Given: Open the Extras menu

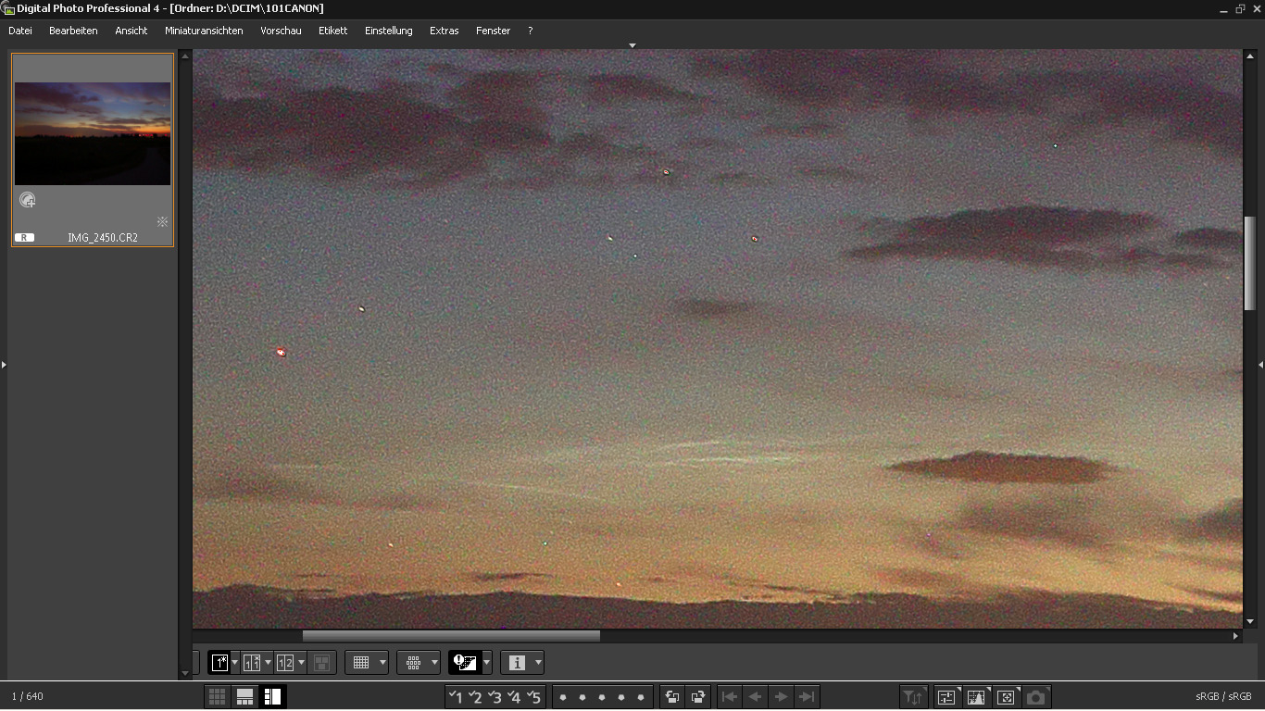Looking at the screenshot, I should tap(444, 31).
